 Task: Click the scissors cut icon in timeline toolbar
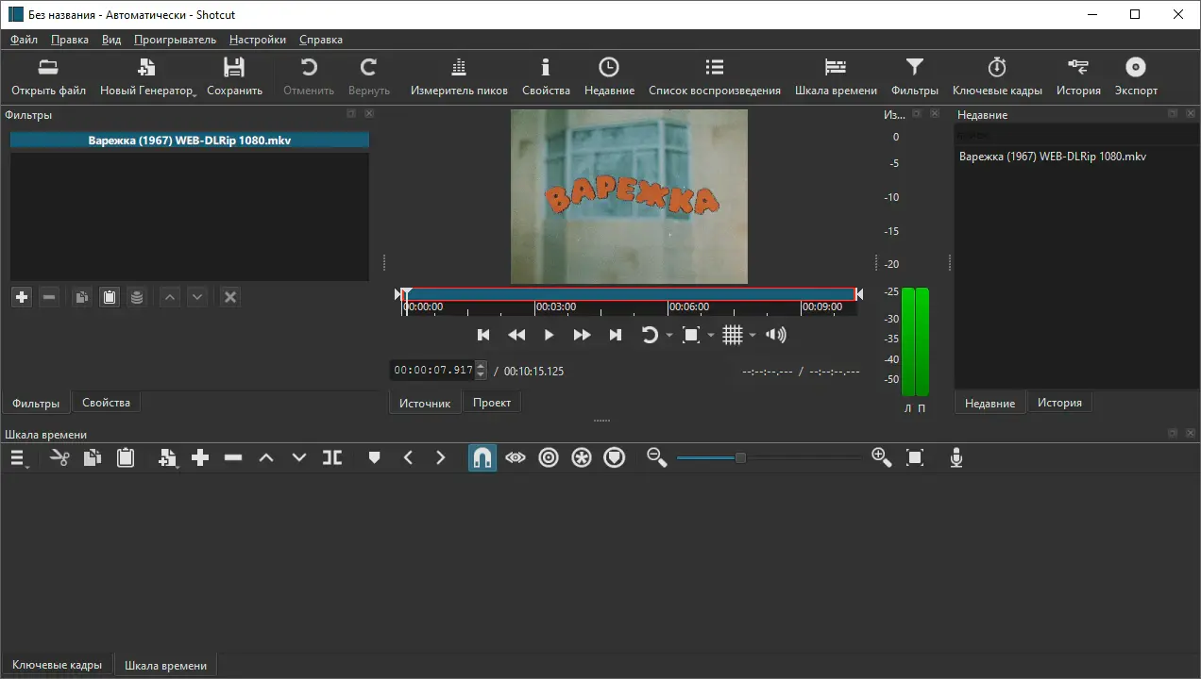coord(59,458)
